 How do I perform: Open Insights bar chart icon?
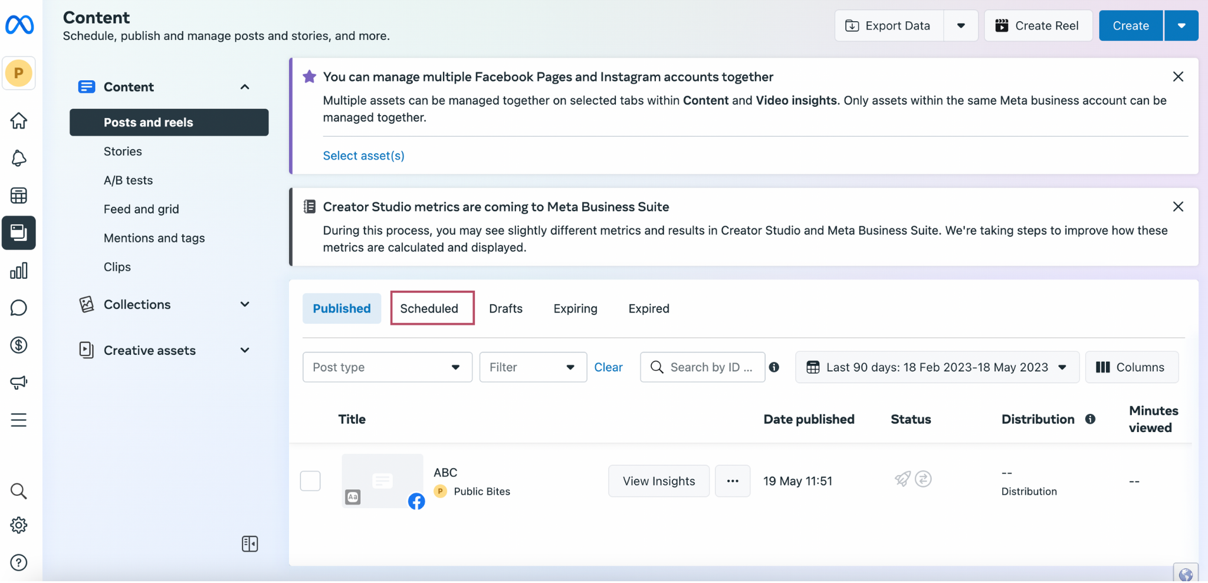19,271
